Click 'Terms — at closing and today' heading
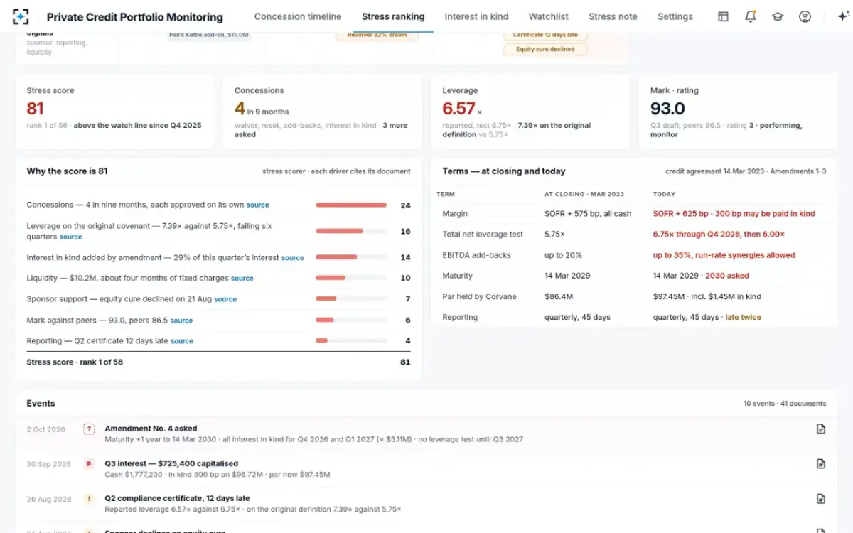This screenshot has height=533, width=853. [504, 171]
